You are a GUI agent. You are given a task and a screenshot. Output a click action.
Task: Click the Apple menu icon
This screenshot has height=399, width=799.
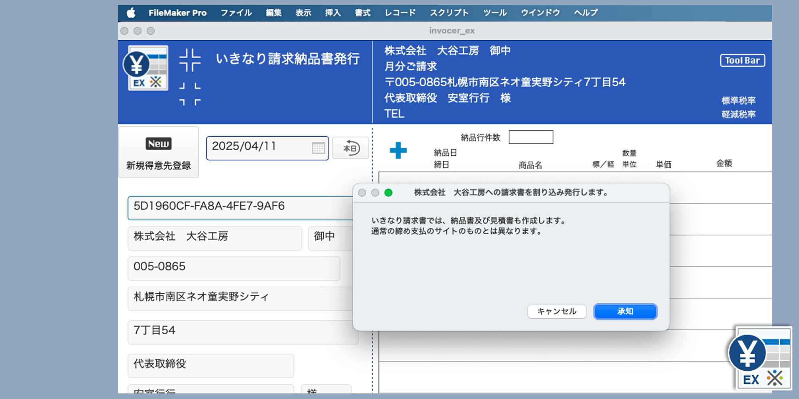131,13
